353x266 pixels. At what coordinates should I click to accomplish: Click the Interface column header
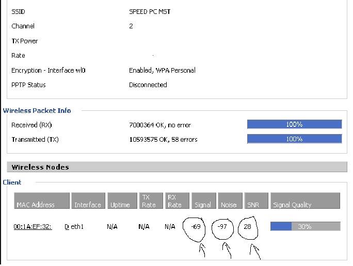88,201
